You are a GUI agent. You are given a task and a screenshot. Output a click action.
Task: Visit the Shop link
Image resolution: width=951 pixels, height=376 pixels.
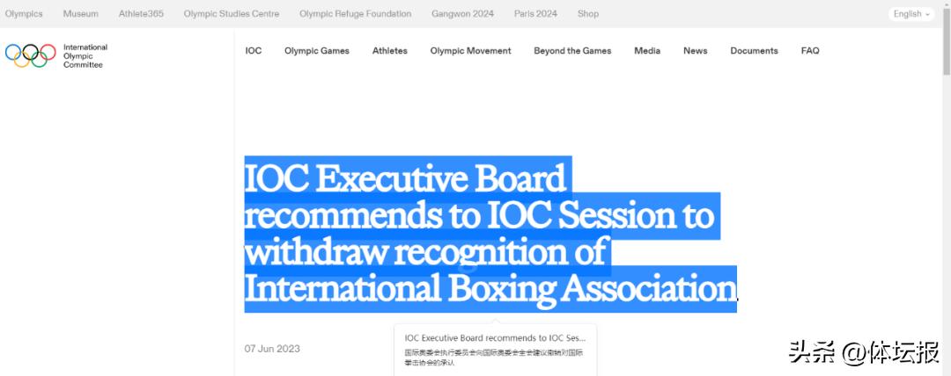[x=588, y=14]
